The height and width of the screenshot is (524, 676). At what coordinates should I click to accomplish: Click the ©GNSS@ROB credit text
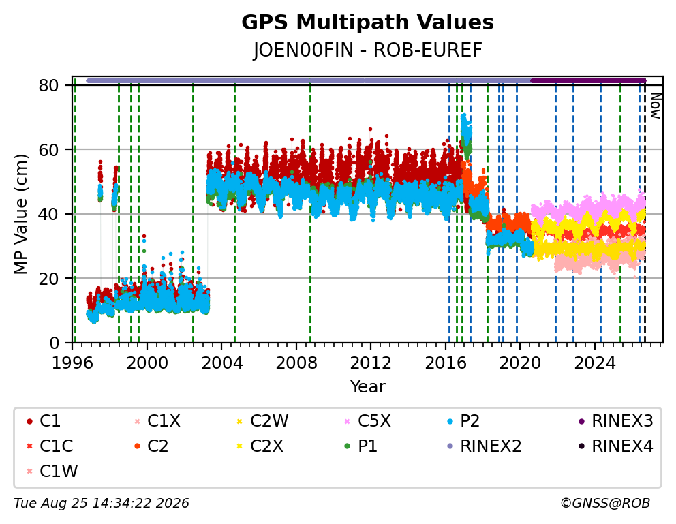click(605, 504)
